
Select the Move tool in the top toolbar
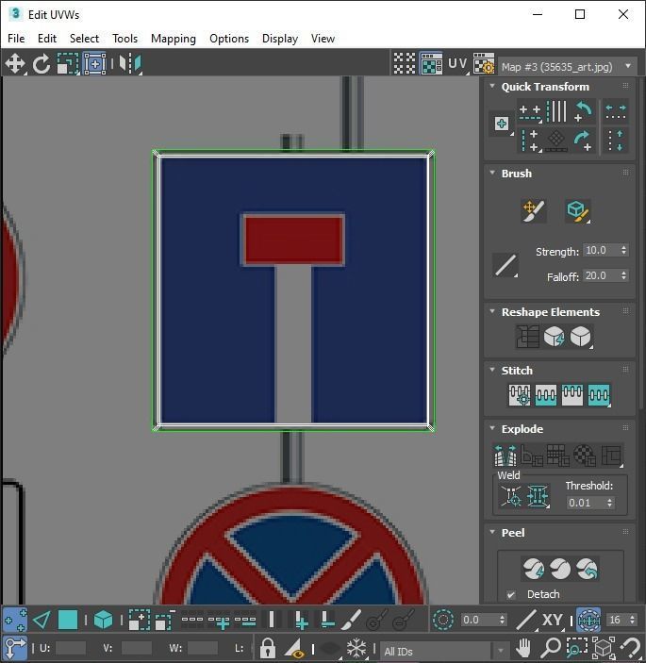pos(15,64)
